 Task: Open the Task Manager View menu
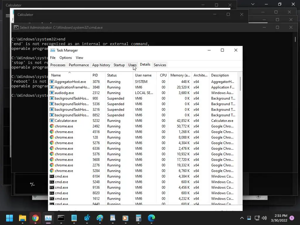[79, 58]
